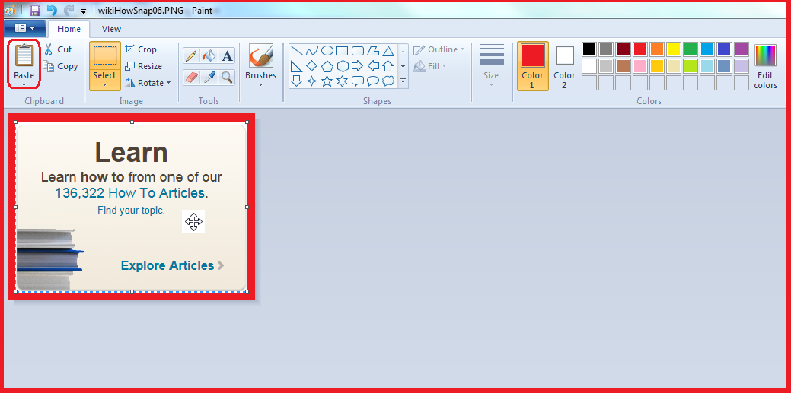Choose the Six-point star shape
791x393 pixels.
click(342, 81)
